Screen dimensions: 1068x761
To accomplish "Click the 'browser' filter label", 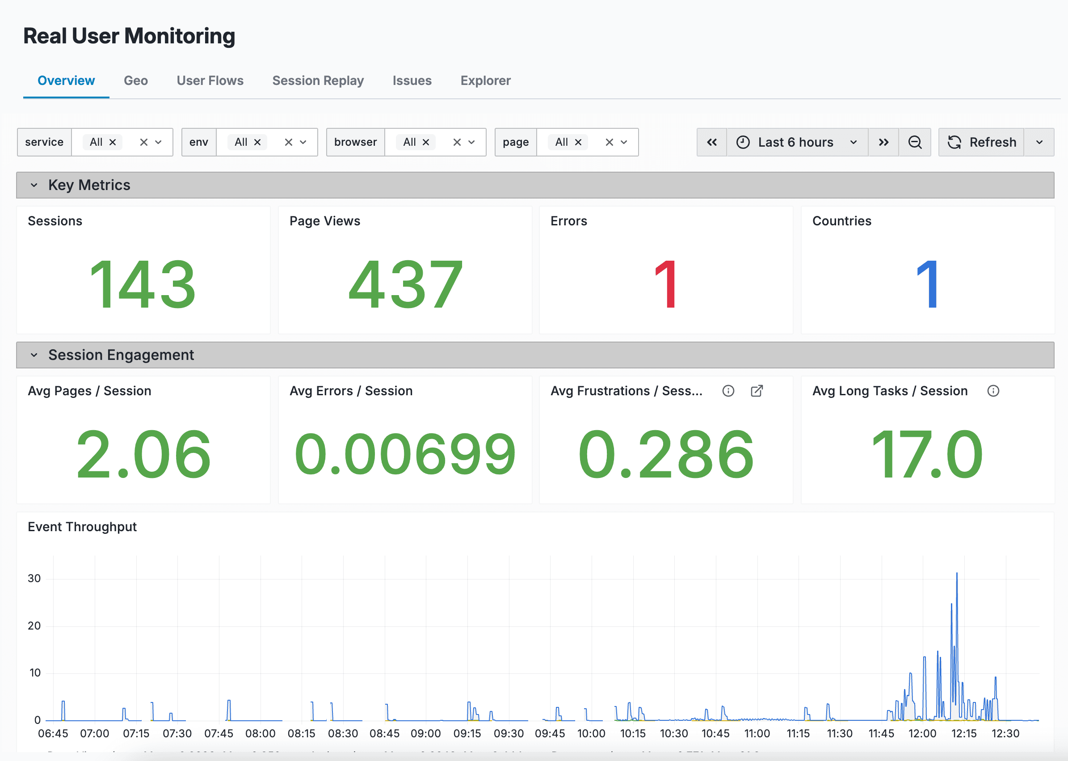I will click(x=355, y=142).
